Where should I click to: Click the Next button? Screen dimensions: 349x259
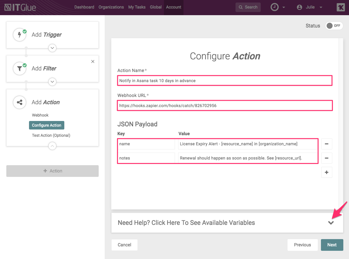(x=332, y=245)
